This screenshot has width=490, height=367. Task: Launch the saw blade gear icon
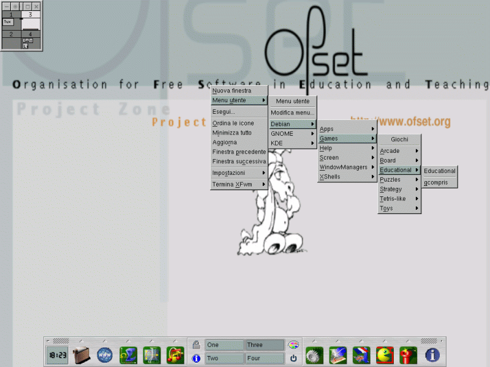pyautogui.click(x=314, y=355)
